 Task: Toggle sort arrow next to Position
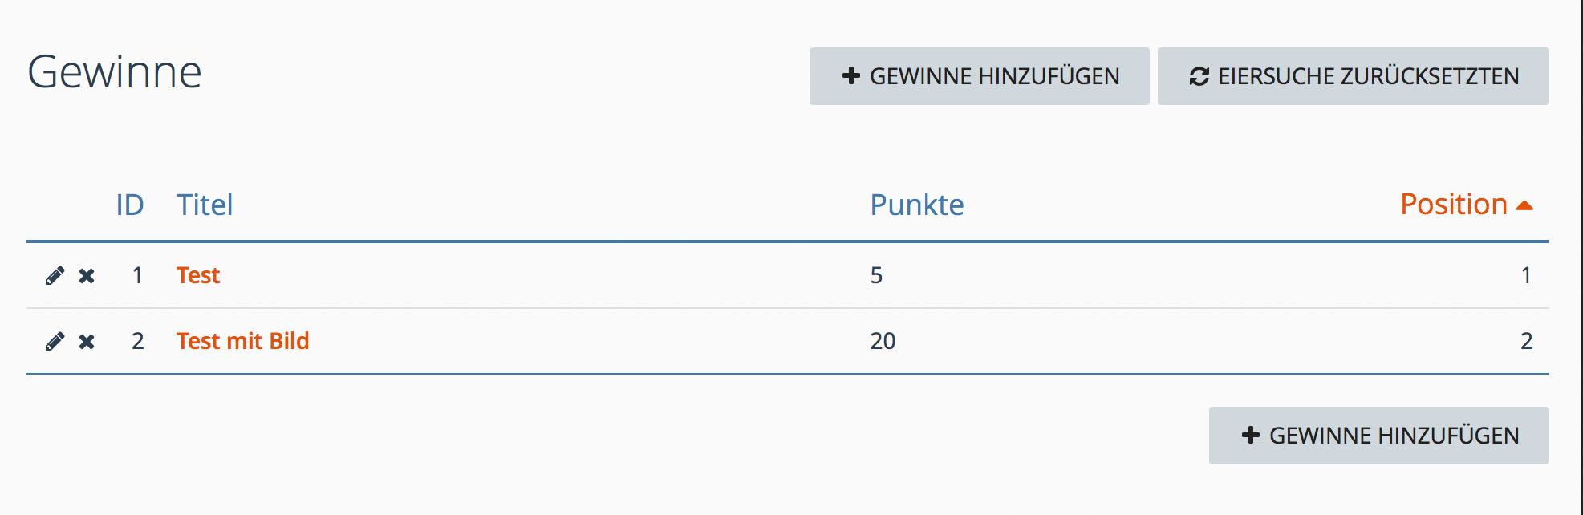(1525, 206)
